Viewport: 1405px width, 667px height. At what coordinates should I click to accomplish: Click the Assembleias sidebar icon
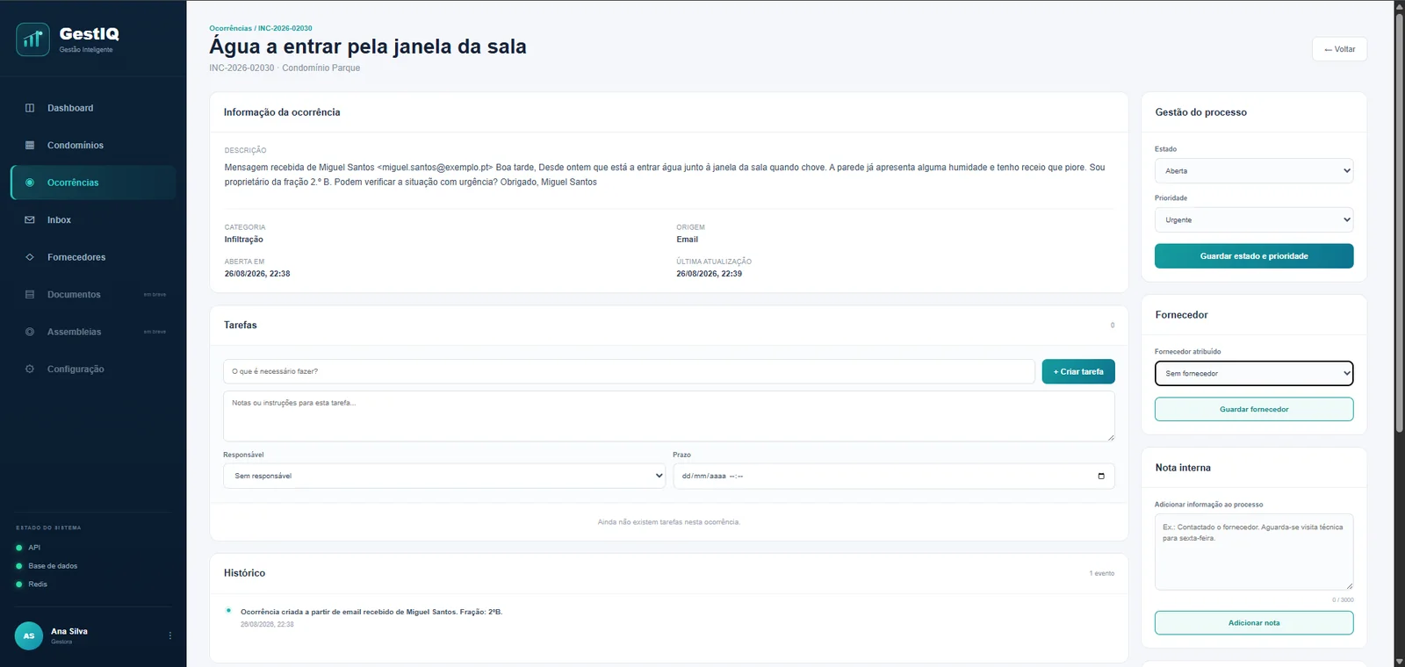coord(30,332)
